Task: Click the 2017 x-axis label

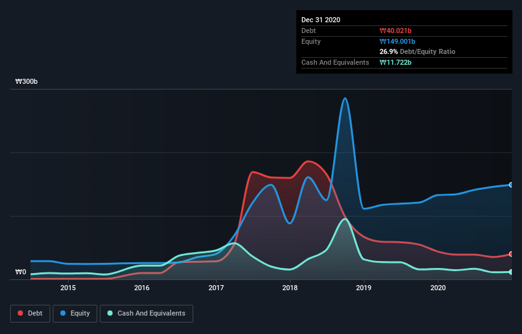Action: coord(216,288)
